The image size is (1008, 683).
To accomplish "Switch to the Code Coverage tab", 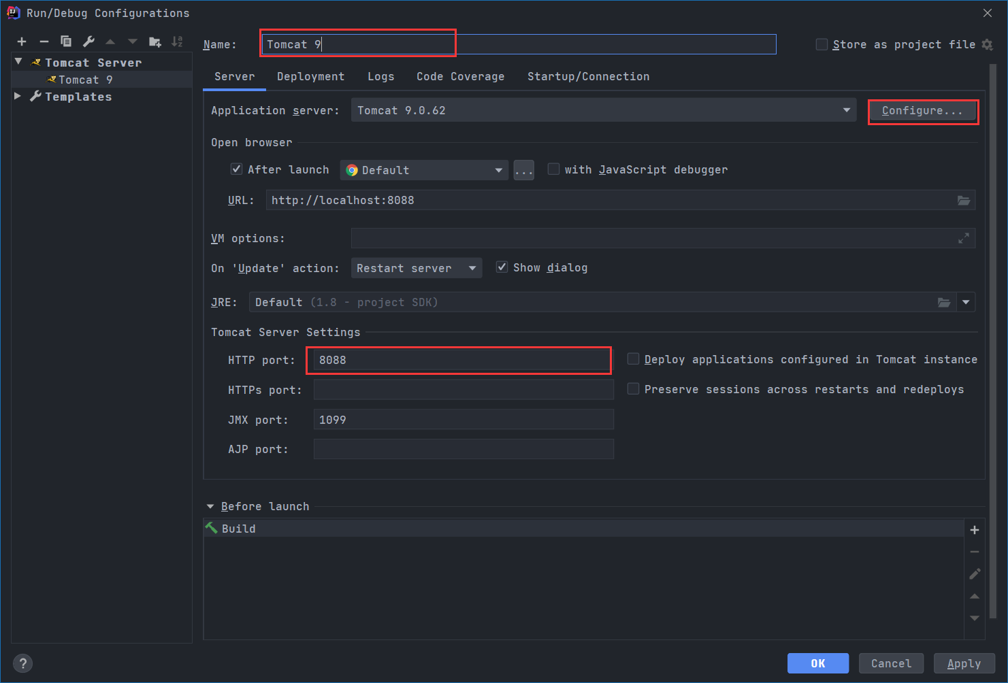I will click(x=461, y=77).
